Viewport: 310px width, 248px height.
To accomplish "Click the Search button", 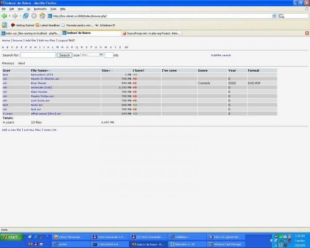I will click(x=65, y=55).
